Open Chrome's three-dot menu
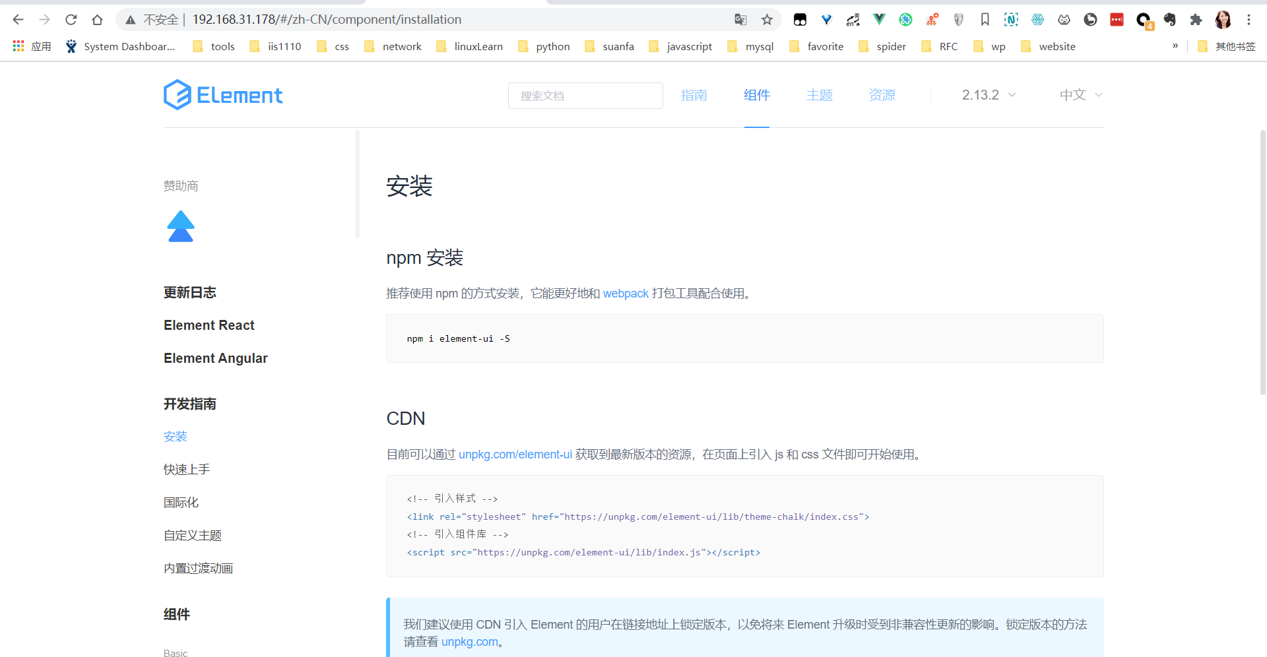Screen dimensions: 1267x657 (x=1249, y=20)
